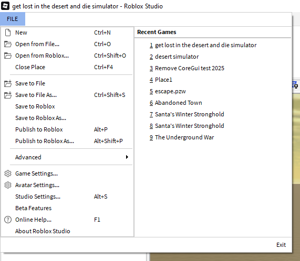Click the Ctrl+Shift+O shortcut text

click(110, 56)
